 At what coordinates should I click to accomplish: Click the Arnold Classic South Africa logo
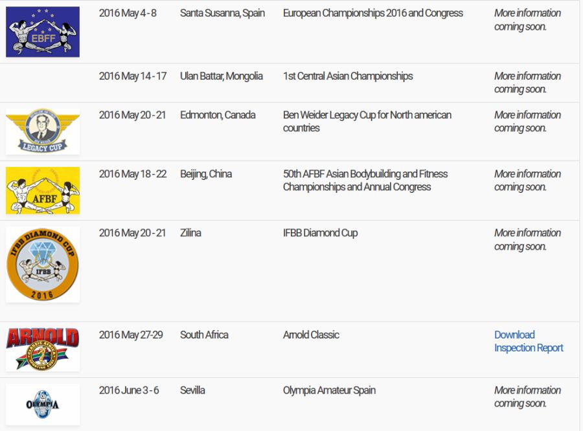[x=43, y=349]
